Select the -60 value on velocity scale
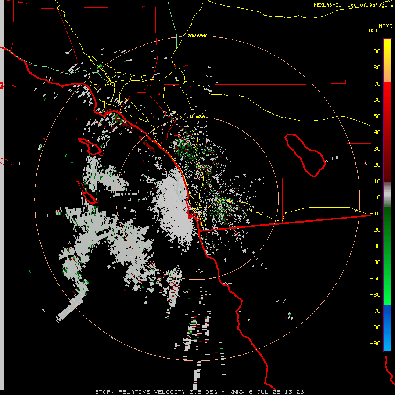This screenshot has width=395, height=395. pos(375,295)
